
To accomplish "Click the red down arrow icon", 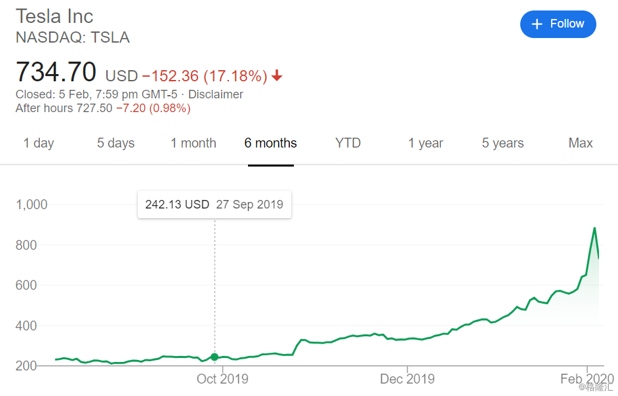I will [x=277, y=75].
